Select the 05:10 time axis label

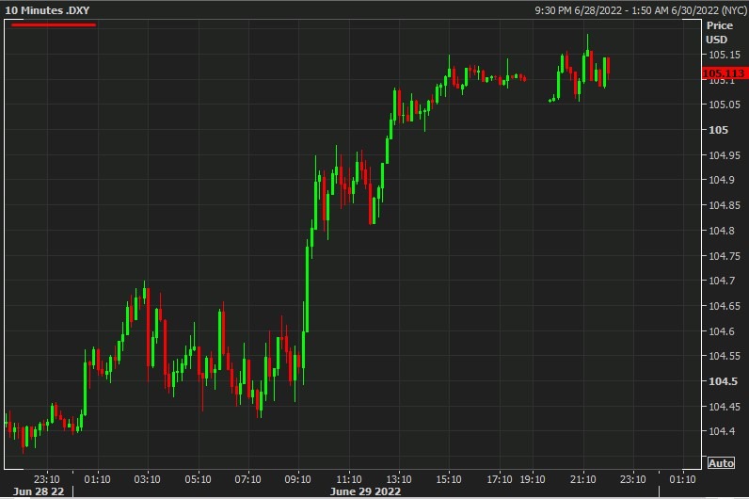click(198, 479)
